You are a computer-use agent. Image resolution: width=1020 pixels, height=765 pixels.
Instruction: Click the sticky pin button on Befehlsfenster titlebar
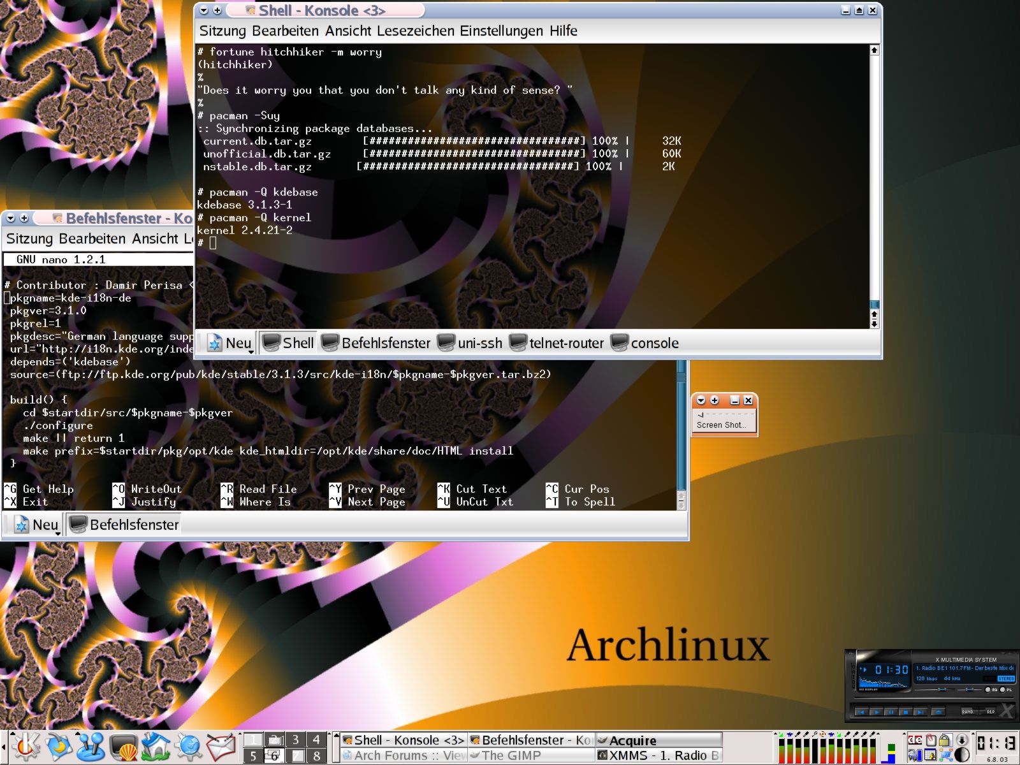(x=24, y=218)
